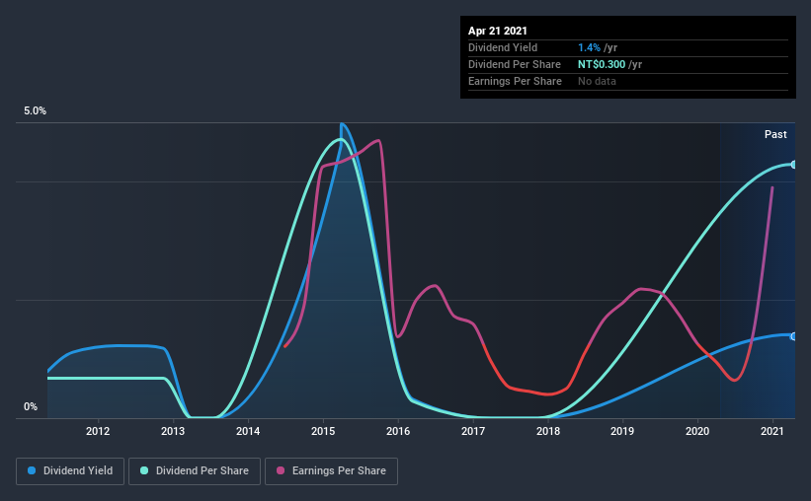Click the 2013 x-axis label

pyautogui.click(x=173, y=431)
